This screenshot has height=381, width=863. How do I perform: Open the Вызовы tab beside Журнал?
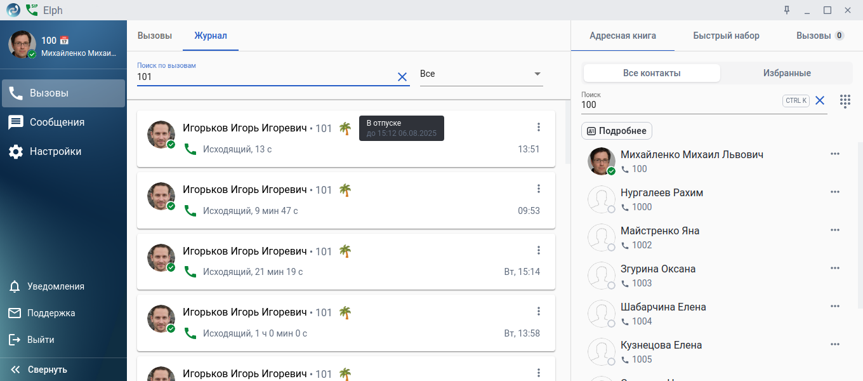[x=155, y=36]
